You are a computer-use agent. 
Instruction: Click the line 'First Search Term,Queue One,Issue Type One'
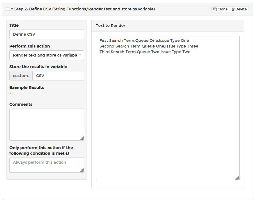[x=144, y=41]
